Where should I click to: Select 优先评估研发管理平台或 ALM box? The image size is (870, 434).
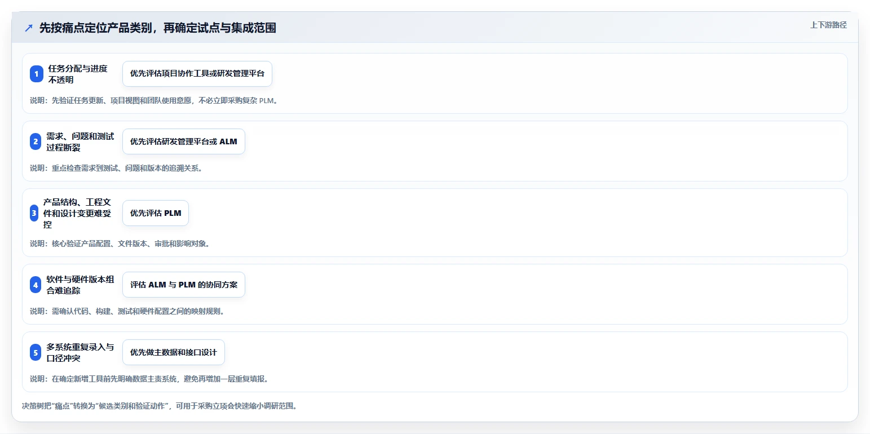184,141
